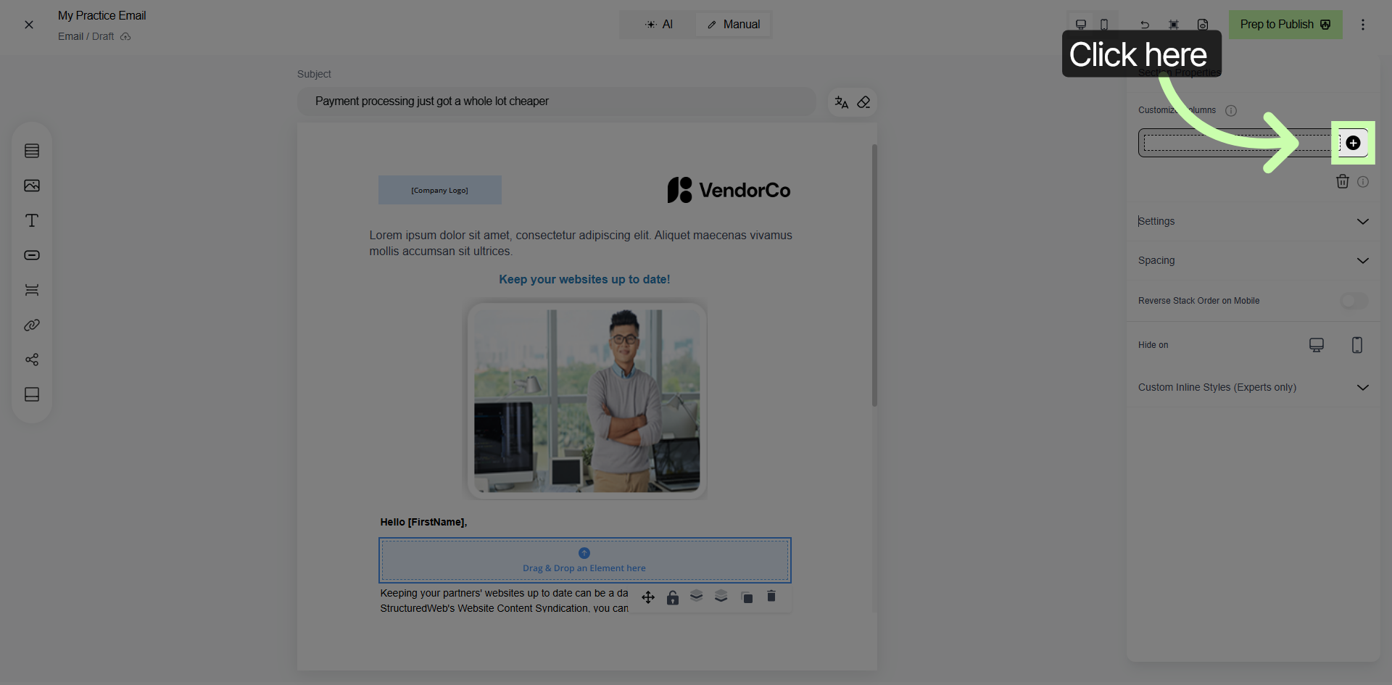This screenshot has height=685, width=1392.
Task: Click the unlock padlock icon in section toolbar
Action: (x=673, y=597)
